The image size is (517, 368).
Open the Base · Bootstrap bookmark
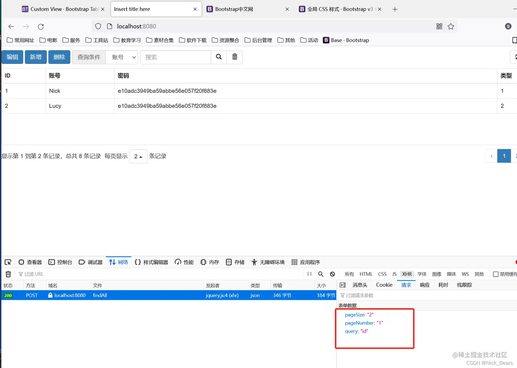(x=346, y=40)
